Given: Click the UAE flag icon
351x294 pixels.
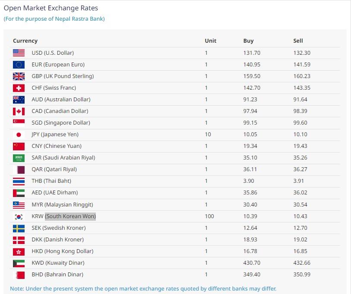Looking at the screenshot, I should coord(19,193).
